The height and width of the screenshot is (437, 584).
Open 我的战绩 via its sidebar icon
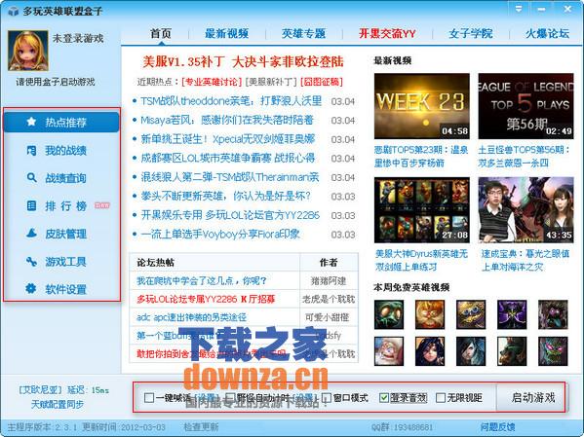pyautogui.click(x=31, y=150)
